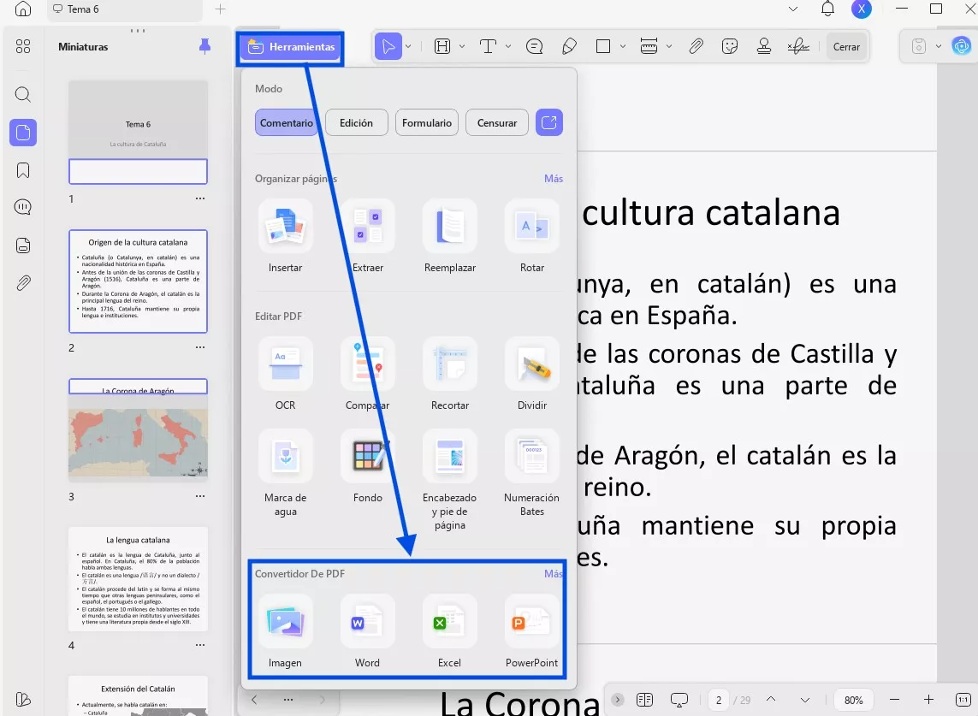978x716 pixels.
Task: Click the OCR tool icon
Action: tap(285, 364)
